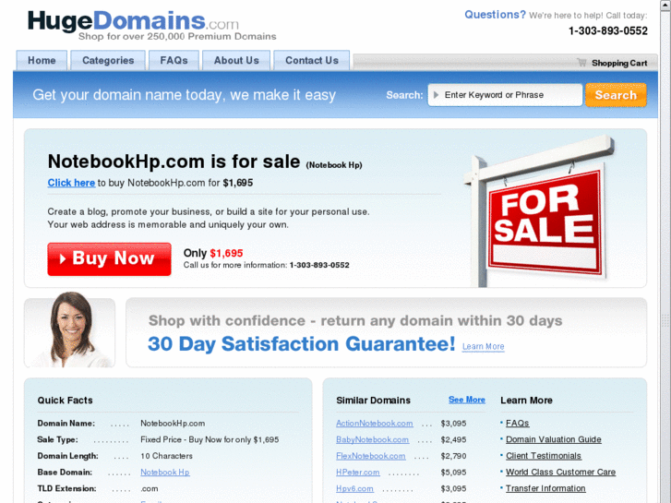This screenshot has height=503, width=671.
Task: Click the '30 Day Satisfaction Guarantee!' heading
Action: tap(301, 343)
